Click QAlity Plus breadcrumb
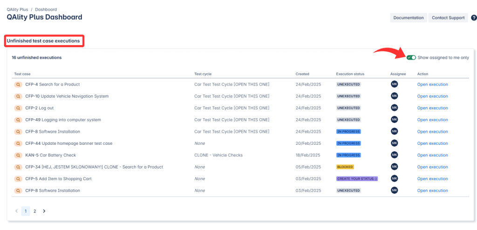477x230 pixels. click(17, 9)
